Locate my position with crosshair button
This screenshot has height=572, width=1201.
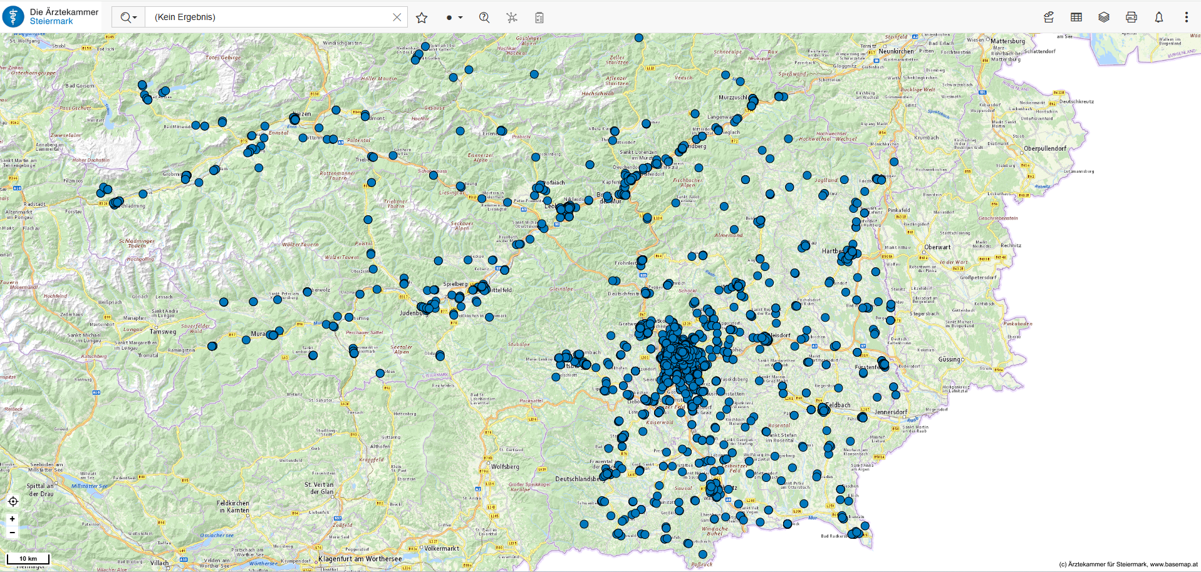coord(13,501)
